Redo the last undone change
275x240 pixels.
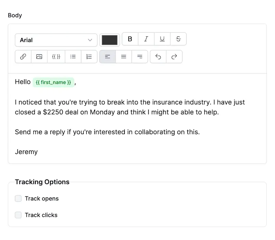click(174, 56)
